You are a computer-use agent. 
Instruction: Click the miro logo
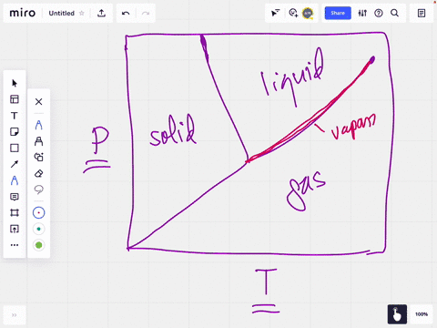[23, 13]
